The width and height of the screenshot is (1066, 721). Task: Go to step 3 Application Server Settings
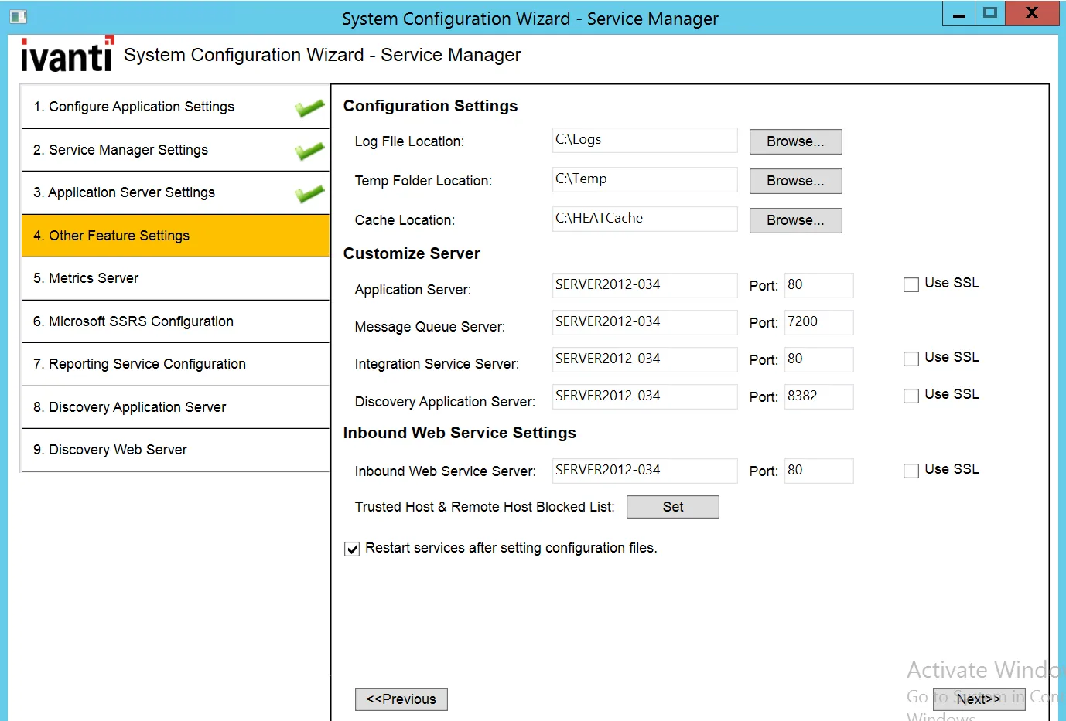tap(176, 192)
